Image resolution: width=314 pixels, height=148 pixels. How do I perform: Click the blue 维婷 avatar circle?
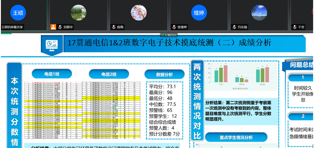199,13
